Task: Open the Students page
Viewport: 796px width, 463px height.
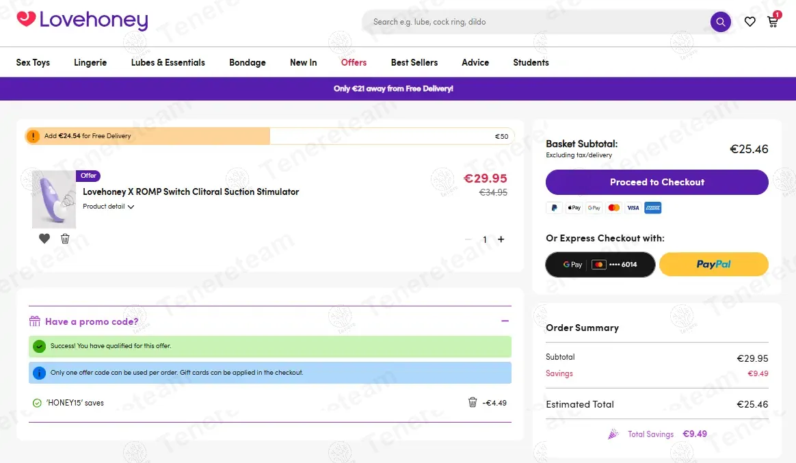Action: (531, 62)
